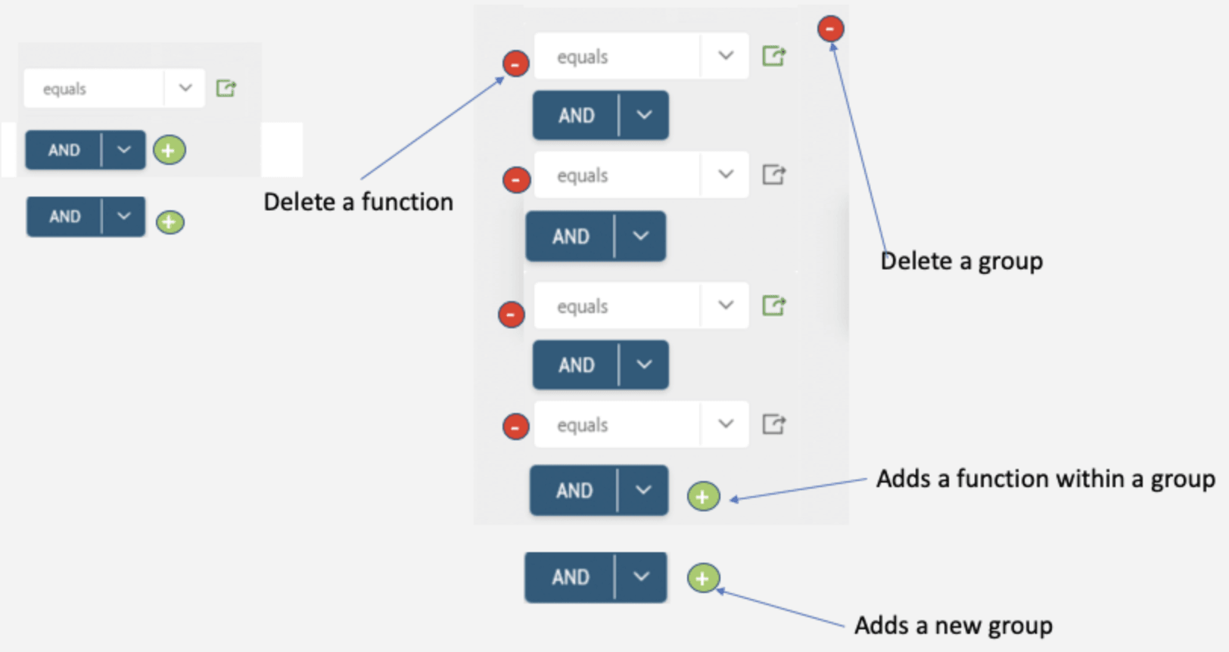Click the lower green plus in the left panel

[170, 222]
